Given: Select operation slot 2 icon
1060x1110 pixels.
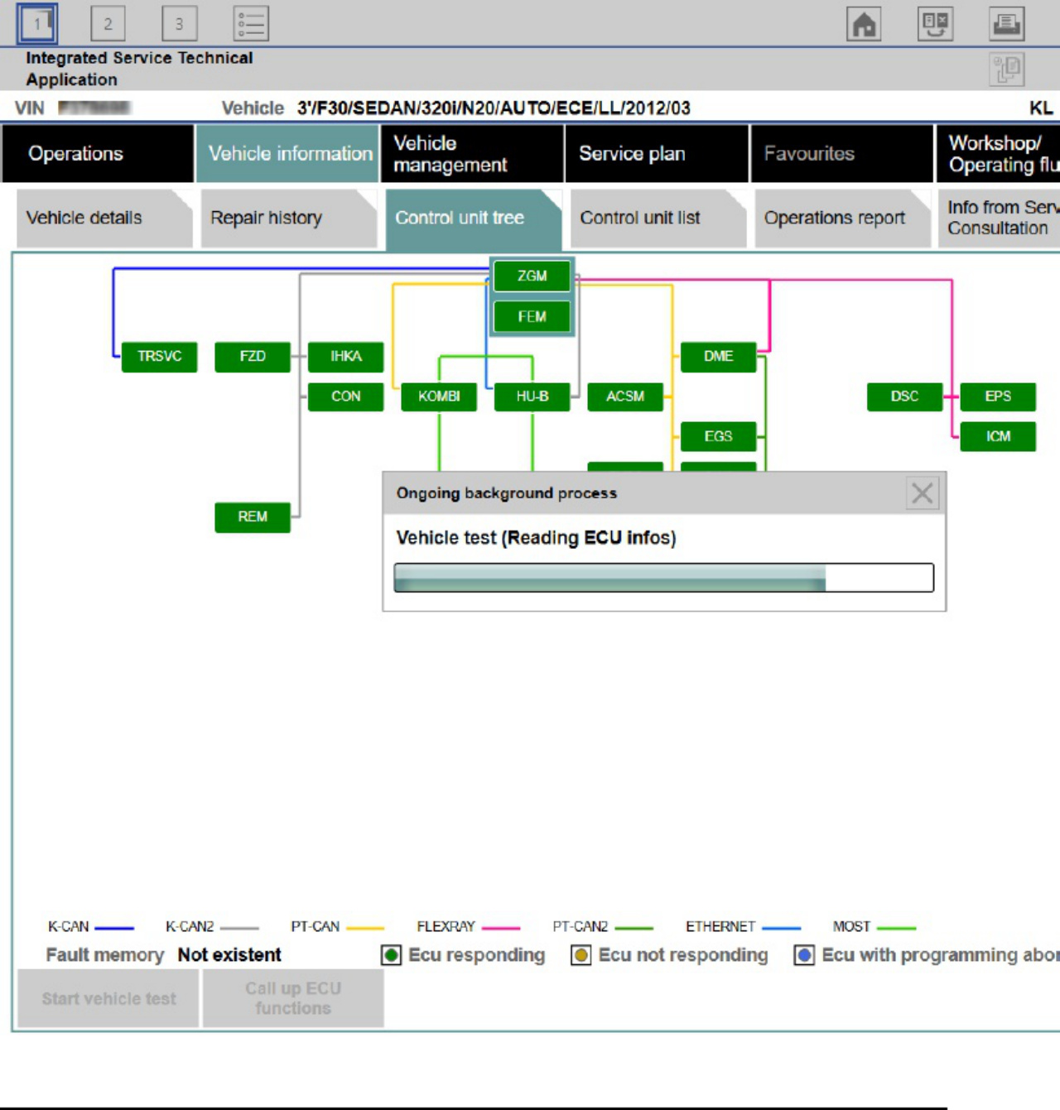Looking at the screenshot, I should click(108, 23).
